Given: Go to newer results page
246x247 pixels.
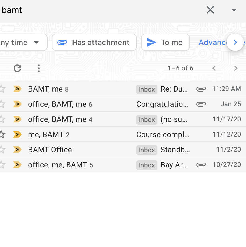Looking at the screenshot, I should pyautogui.click(x=214, y=68).
